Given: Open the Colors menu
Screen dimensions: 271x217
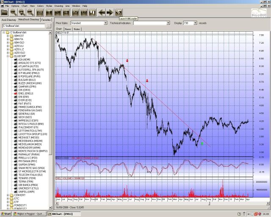Looking at the screenshot, I should point(40,6).
